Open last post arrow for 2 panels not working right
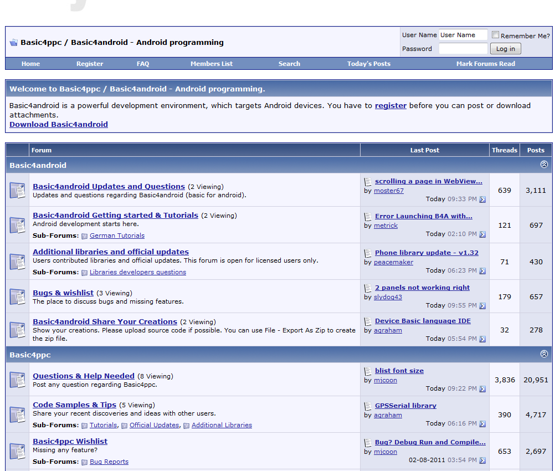This screenshot has width=560, height=471. [482, 305]
